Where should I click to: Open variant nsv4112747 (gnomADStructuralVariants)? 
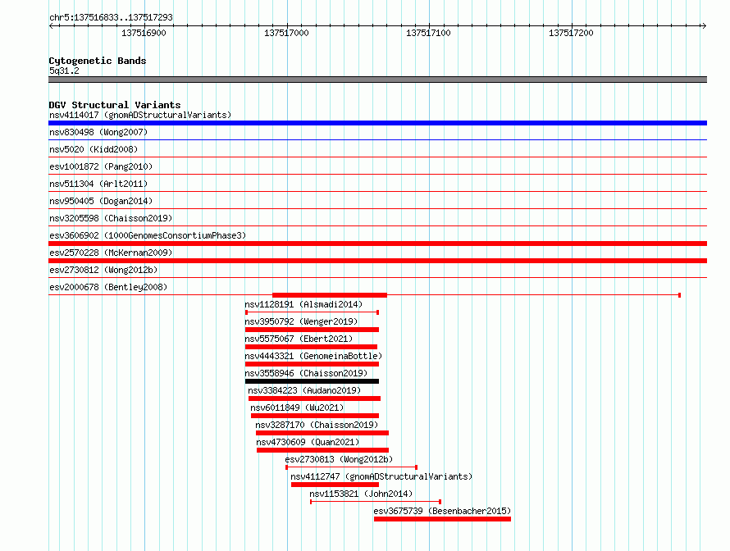(x=381, y=476)
